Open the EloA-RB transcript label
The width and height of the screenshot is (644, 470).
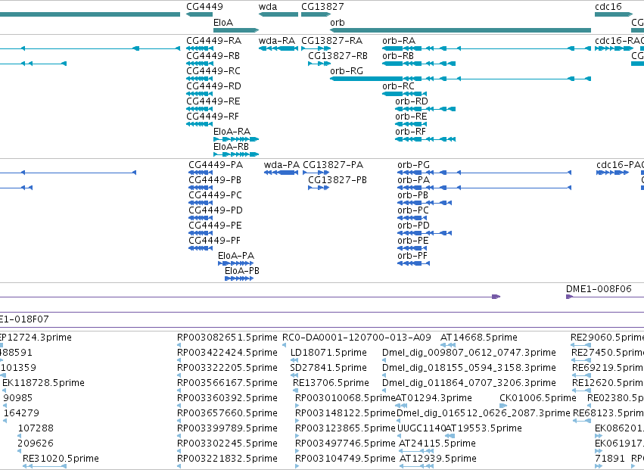(x=232, y=147)
